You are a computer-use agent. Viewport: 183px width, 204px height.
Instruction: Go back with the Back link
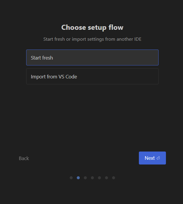click(x=24, y=158)
